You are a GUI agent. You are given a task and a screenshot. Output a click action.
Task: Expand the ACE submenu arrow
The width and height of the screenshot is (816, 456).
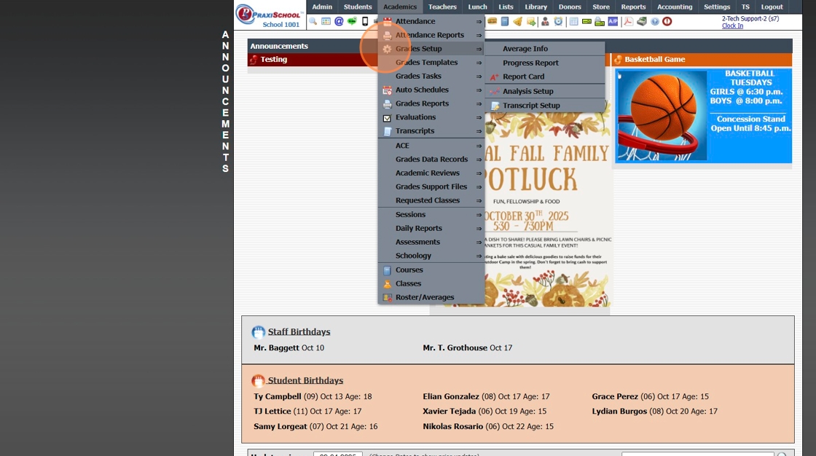479,146
